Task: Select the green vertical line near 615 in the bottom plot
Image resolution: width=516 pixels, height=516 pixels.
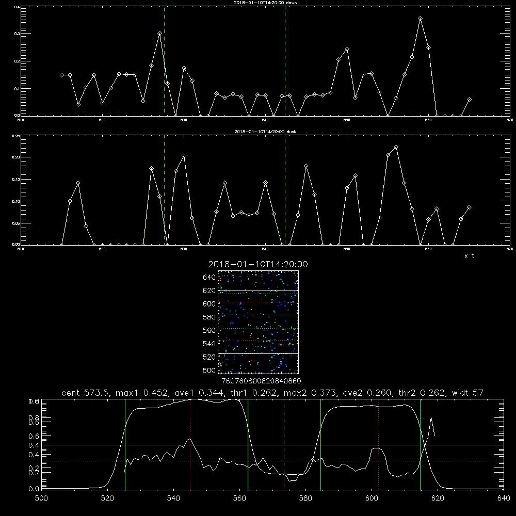Action: (x=420, y=444)
